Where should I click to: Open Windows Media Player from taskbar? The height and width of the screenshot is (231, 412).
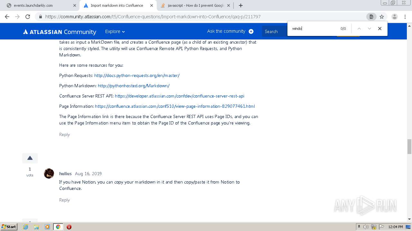47,227
